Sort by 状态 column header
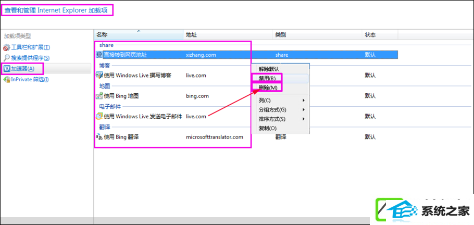Screen dimensions: 474x225 coord(380,35)
